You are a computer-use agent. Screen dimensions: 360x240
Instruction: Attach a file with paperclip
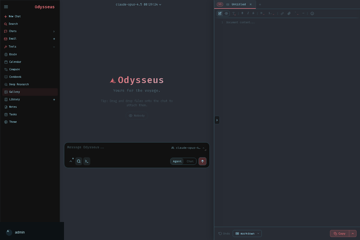point(289,13)
